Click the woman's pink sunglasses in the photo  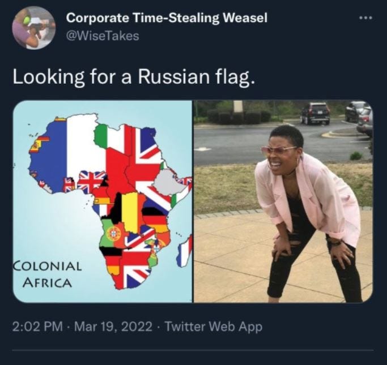(x=278, y=151)
